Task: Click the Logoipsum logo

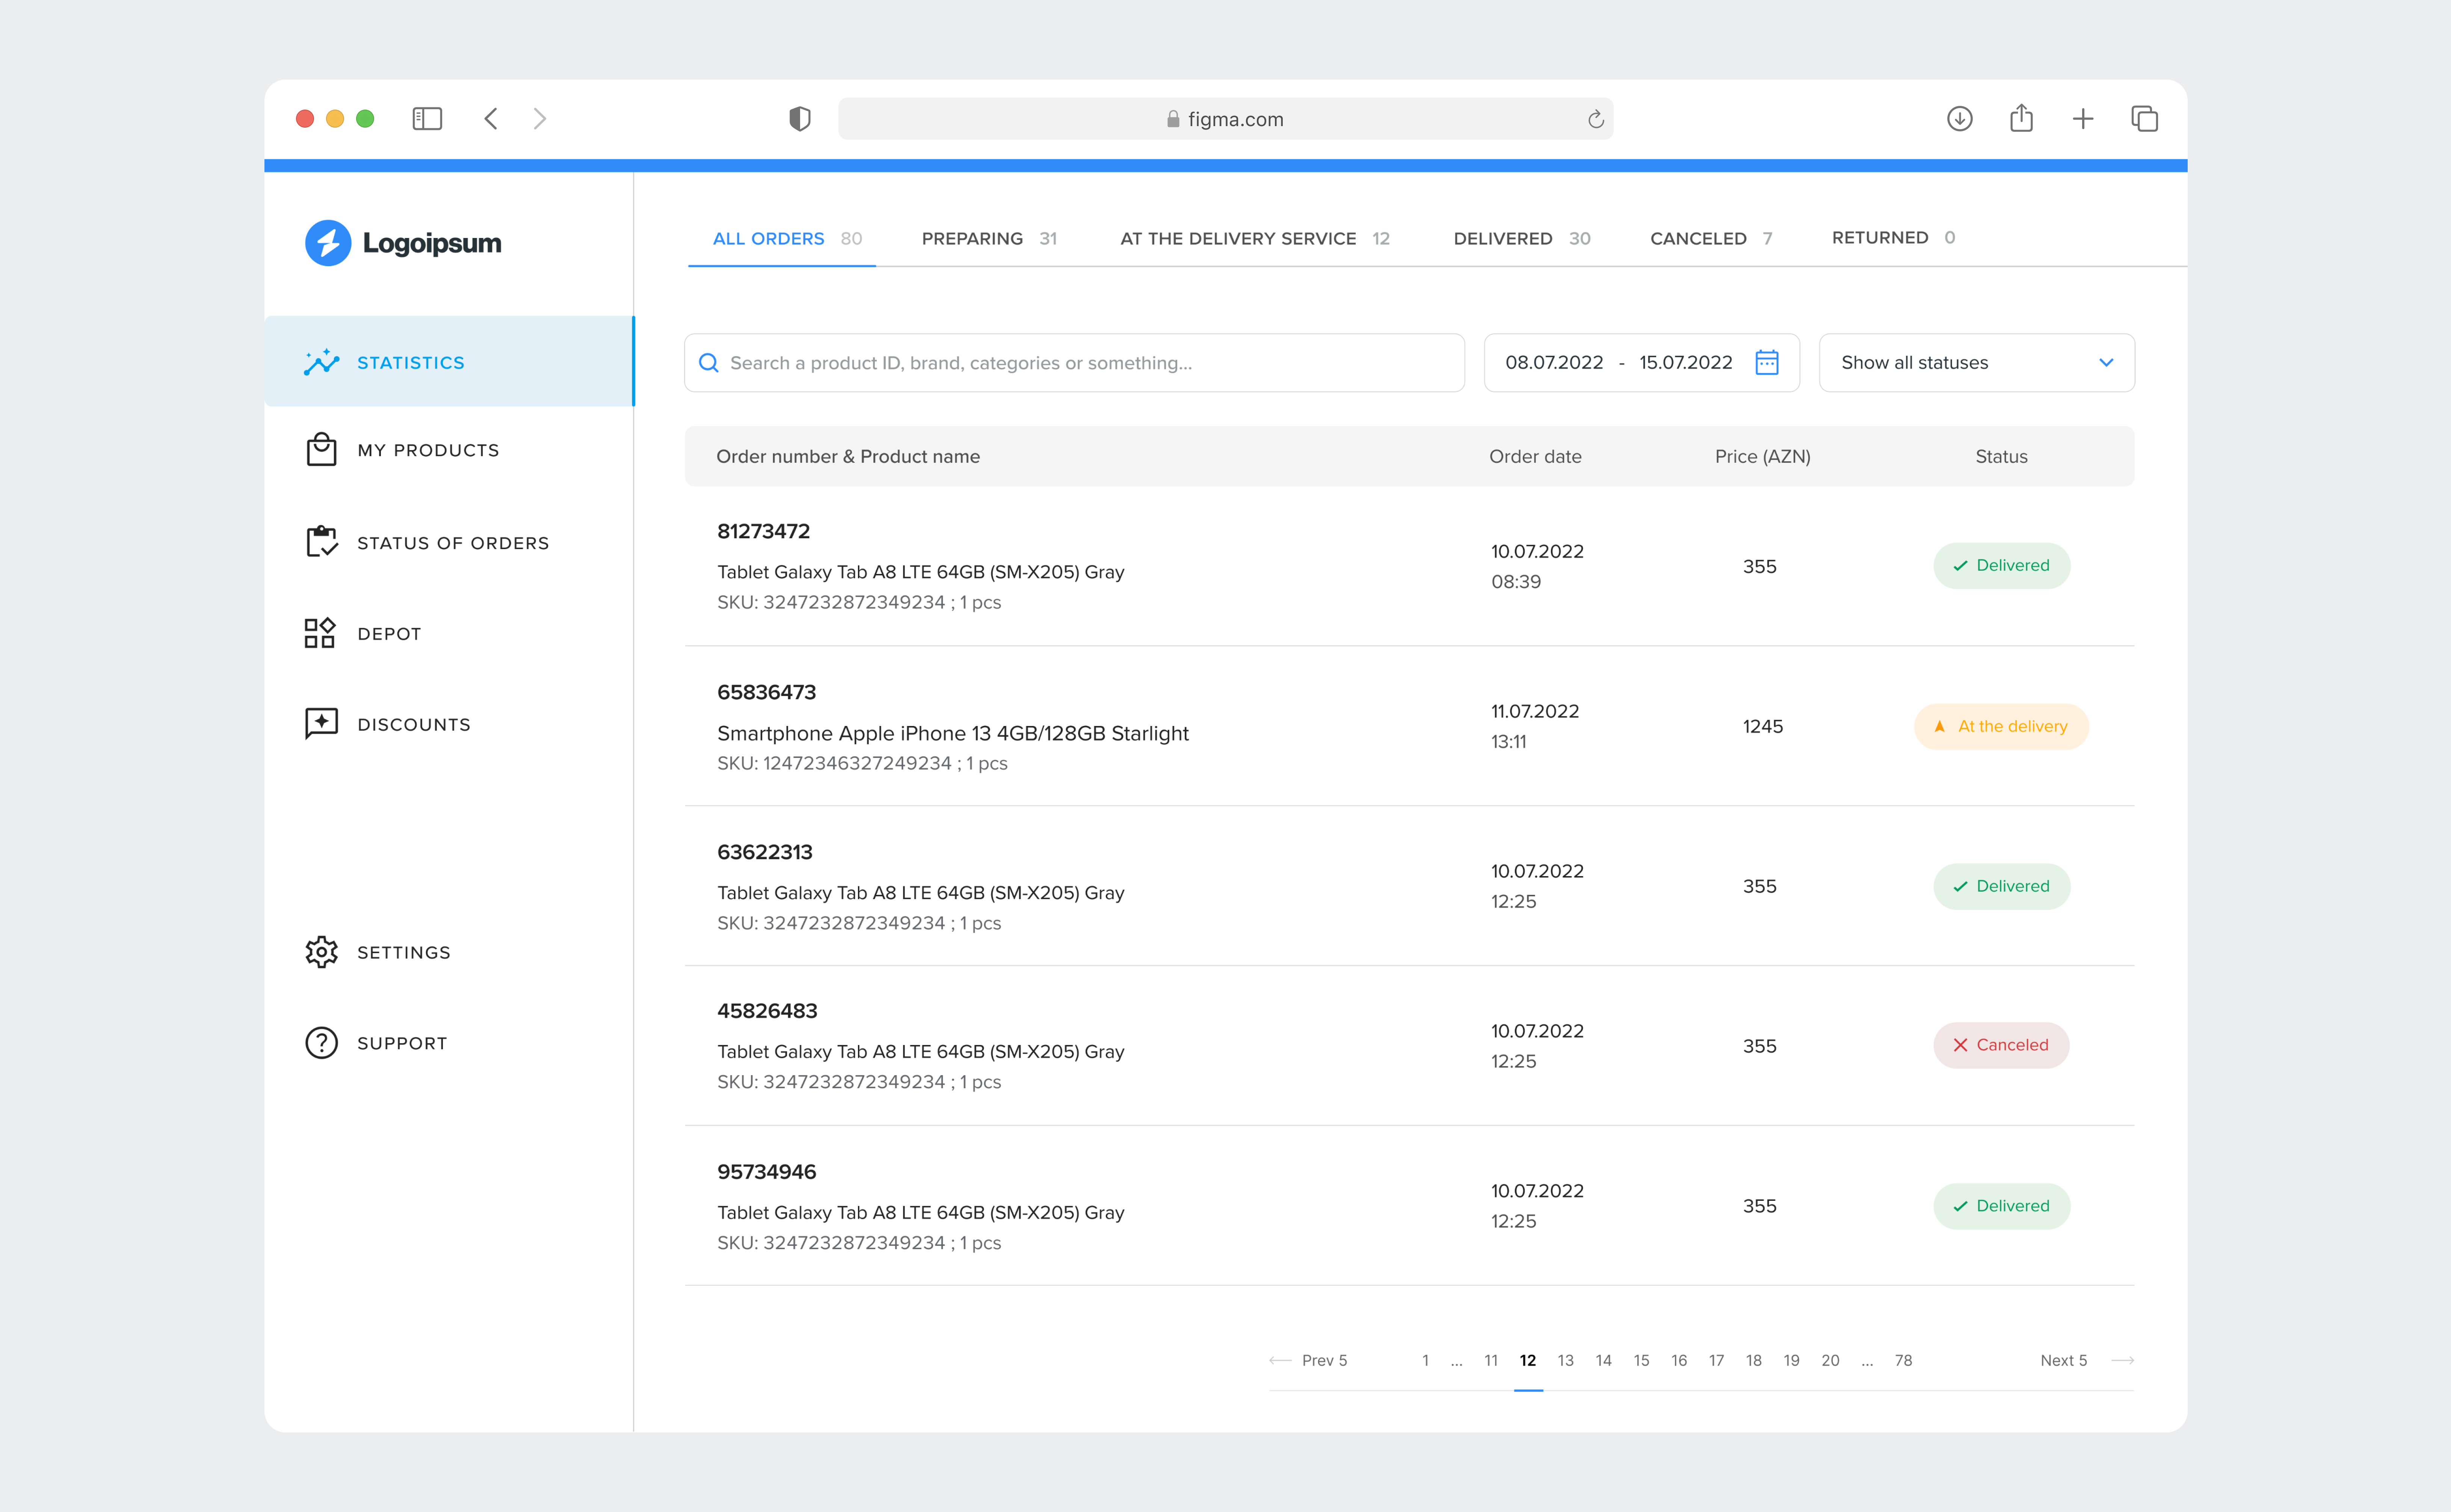Action: coord(402,242)
